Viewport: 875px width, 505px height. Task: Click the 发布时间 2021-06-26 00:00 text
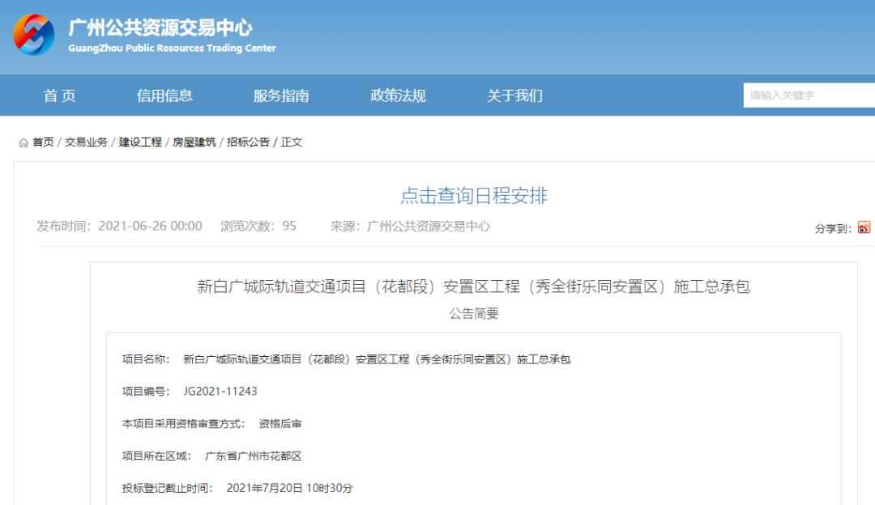[119, 226]
